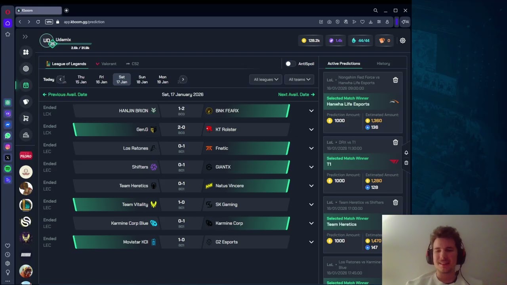Switch to the History tab
The width and height of the screenshot is (507, 285).
click(x=383, y=63)
